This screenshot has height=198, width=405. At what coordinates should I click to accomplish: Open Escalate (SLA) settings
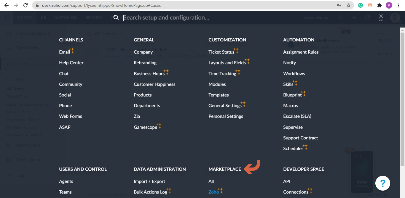[297, 116]
